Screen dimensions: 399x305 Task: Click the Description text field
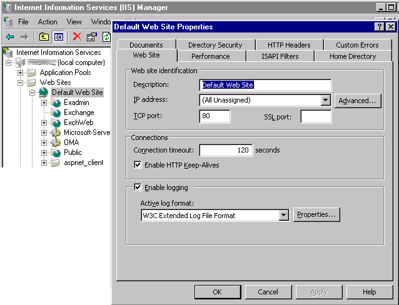[x=265, y=85]
